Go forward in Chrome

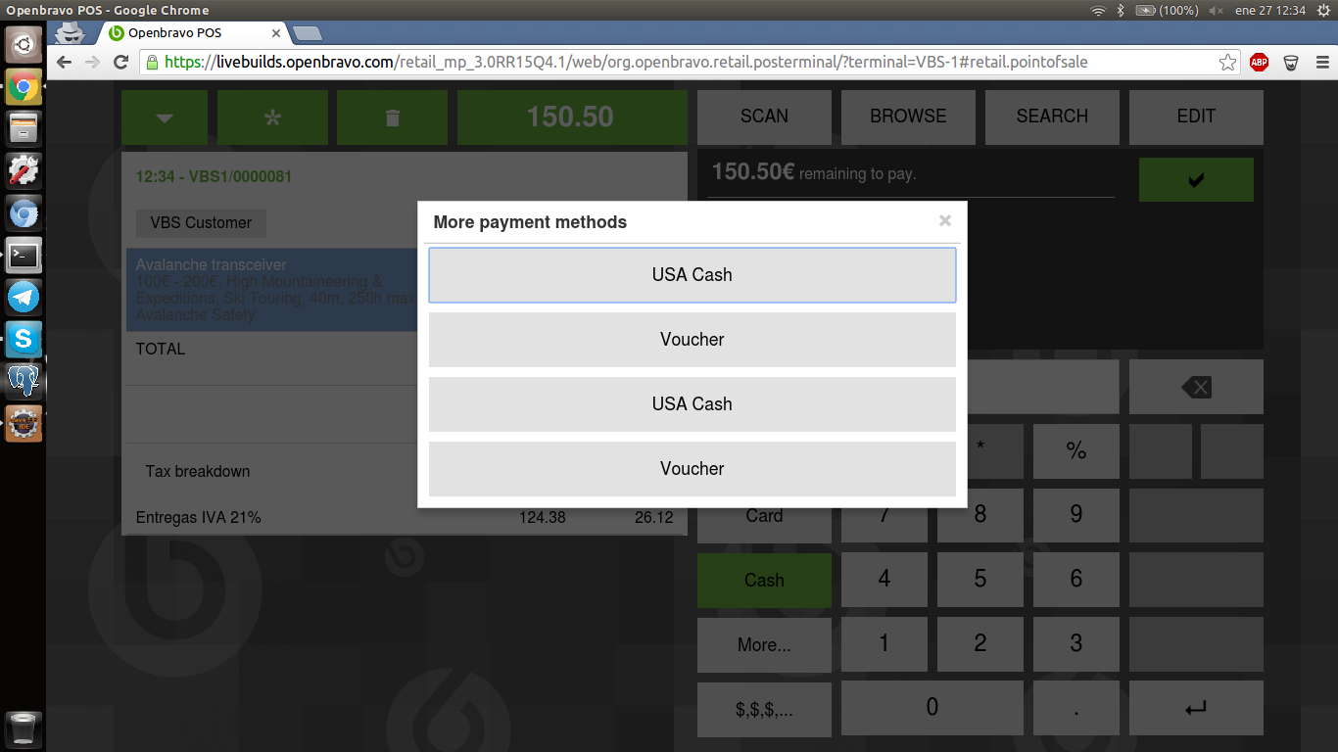point(93,63)
